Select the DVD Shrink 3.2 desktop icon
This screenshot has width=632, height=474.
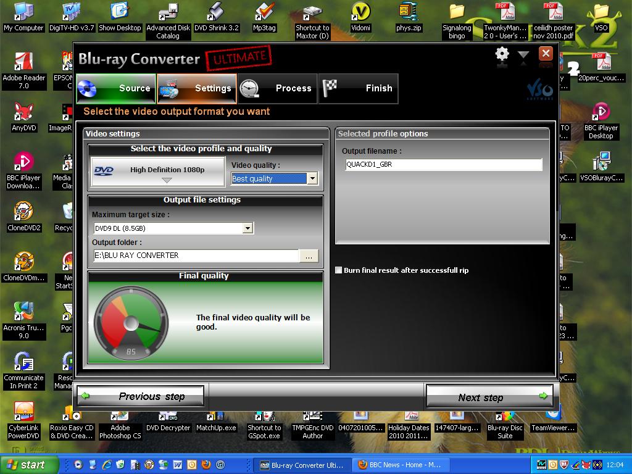[217, 17]
